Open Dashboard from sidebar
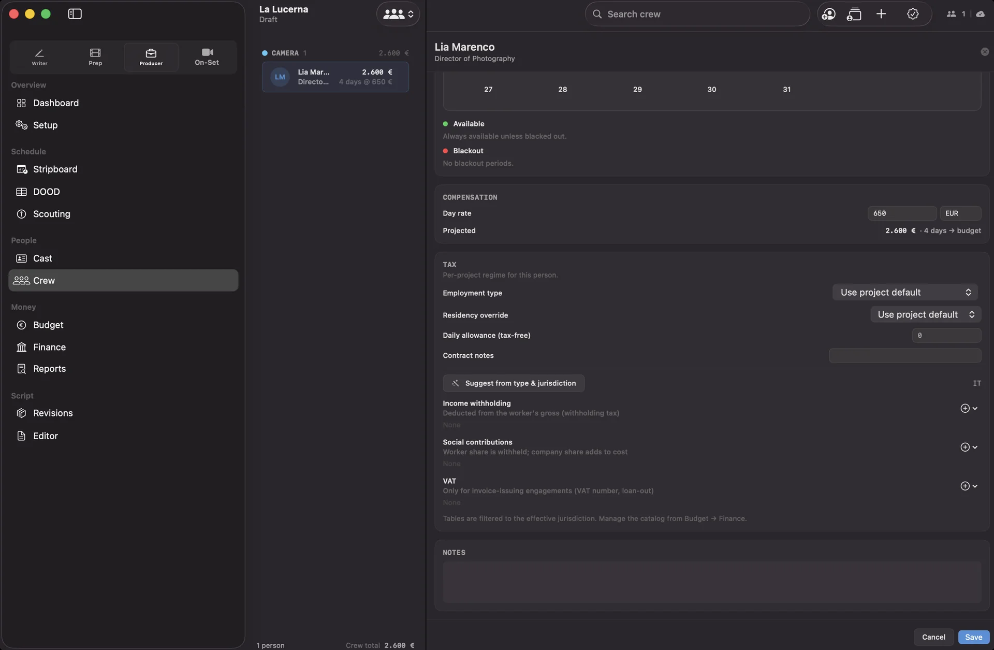 [123, 103]
